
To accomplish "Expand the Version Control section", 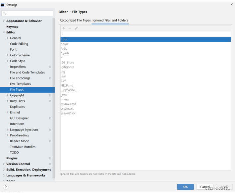I will coord(4,164).
